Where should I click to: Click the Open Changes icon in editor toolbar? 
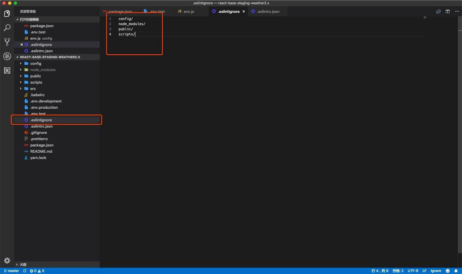coord(439,12)
